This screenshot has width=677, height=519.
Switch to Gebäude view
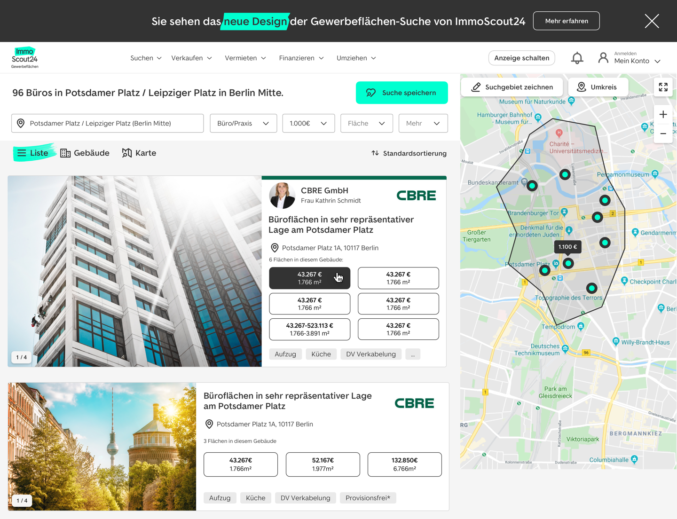pos(85,153)
